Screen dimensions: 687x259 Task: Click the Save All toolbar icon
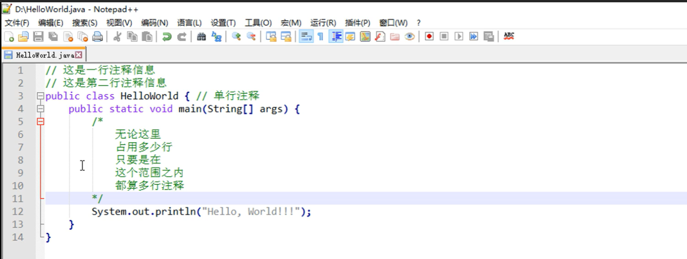[x=53, y=36]
